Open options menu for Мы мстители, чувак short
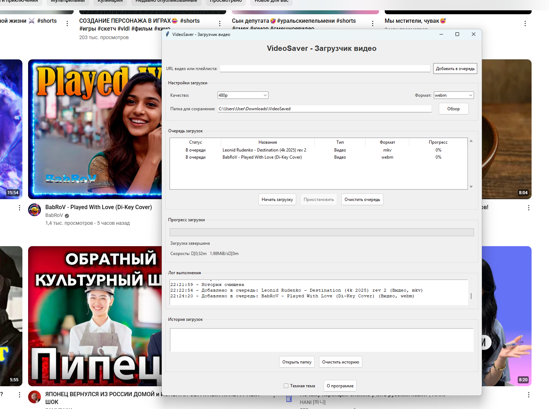This screenshot has width=549, height=409. coord(525,23)
